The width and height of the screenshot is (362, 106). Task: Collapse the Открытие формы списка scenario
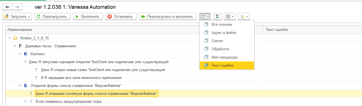point(20,86)
